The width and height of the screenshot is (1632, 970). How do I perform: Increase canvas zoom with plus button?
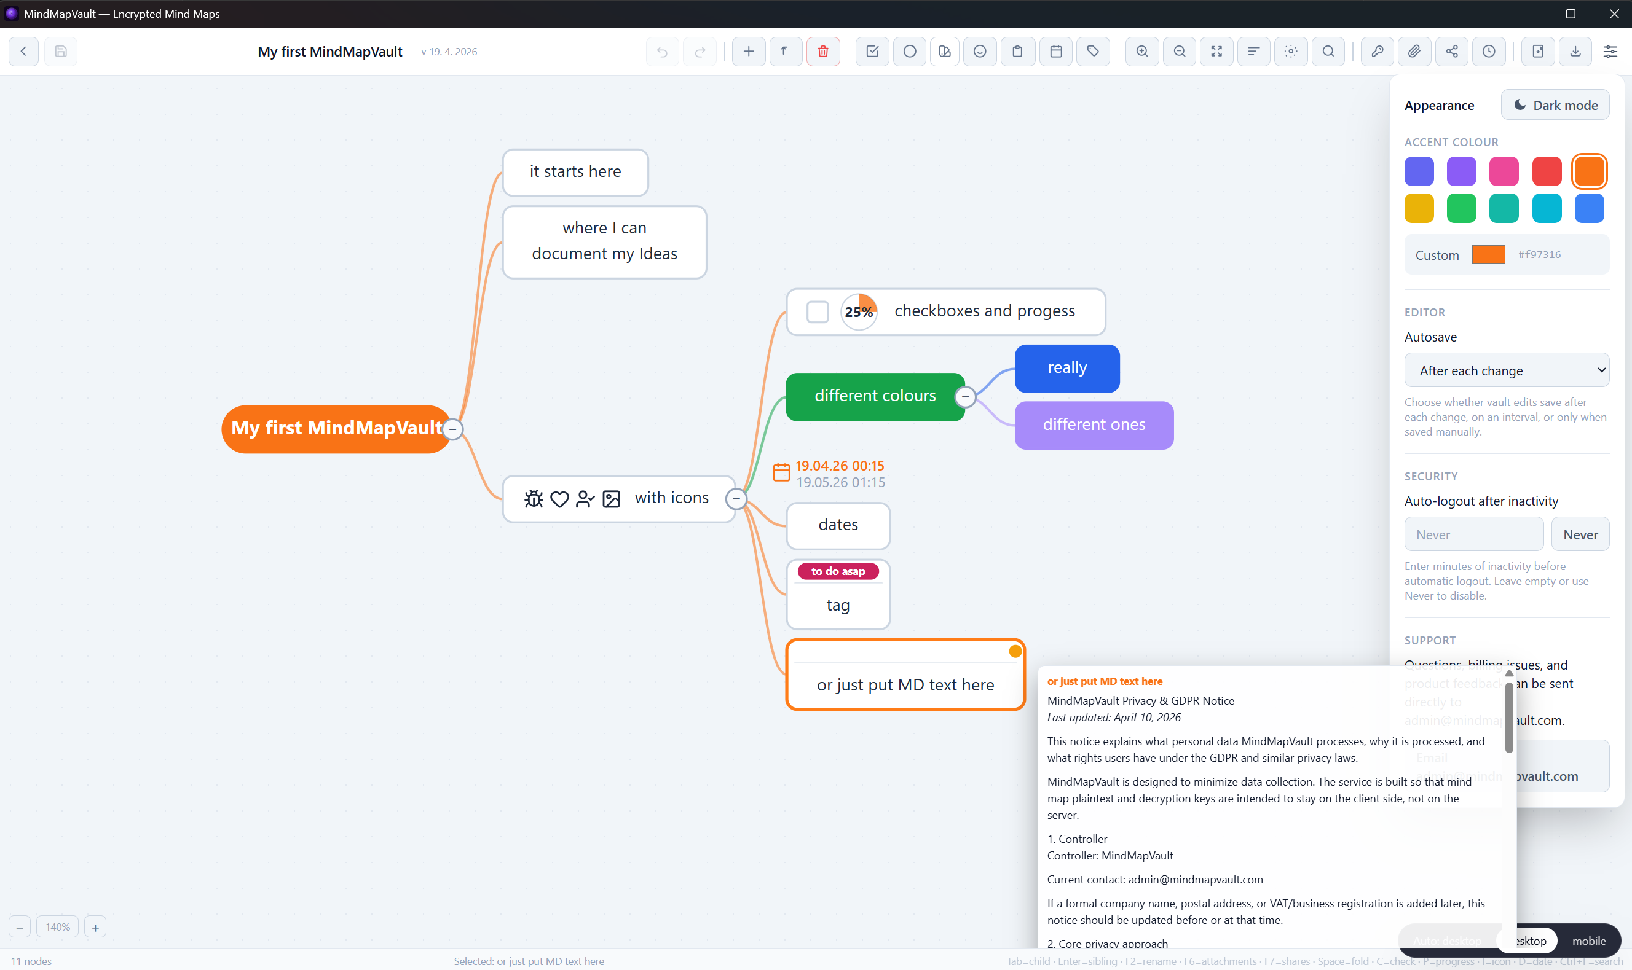click(x=95, y=927)
